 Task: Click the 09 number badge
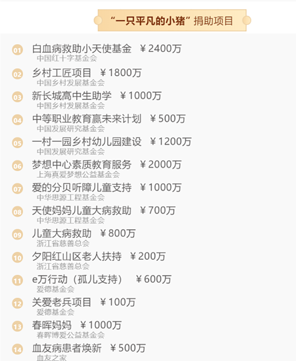[x=17, y=235]
